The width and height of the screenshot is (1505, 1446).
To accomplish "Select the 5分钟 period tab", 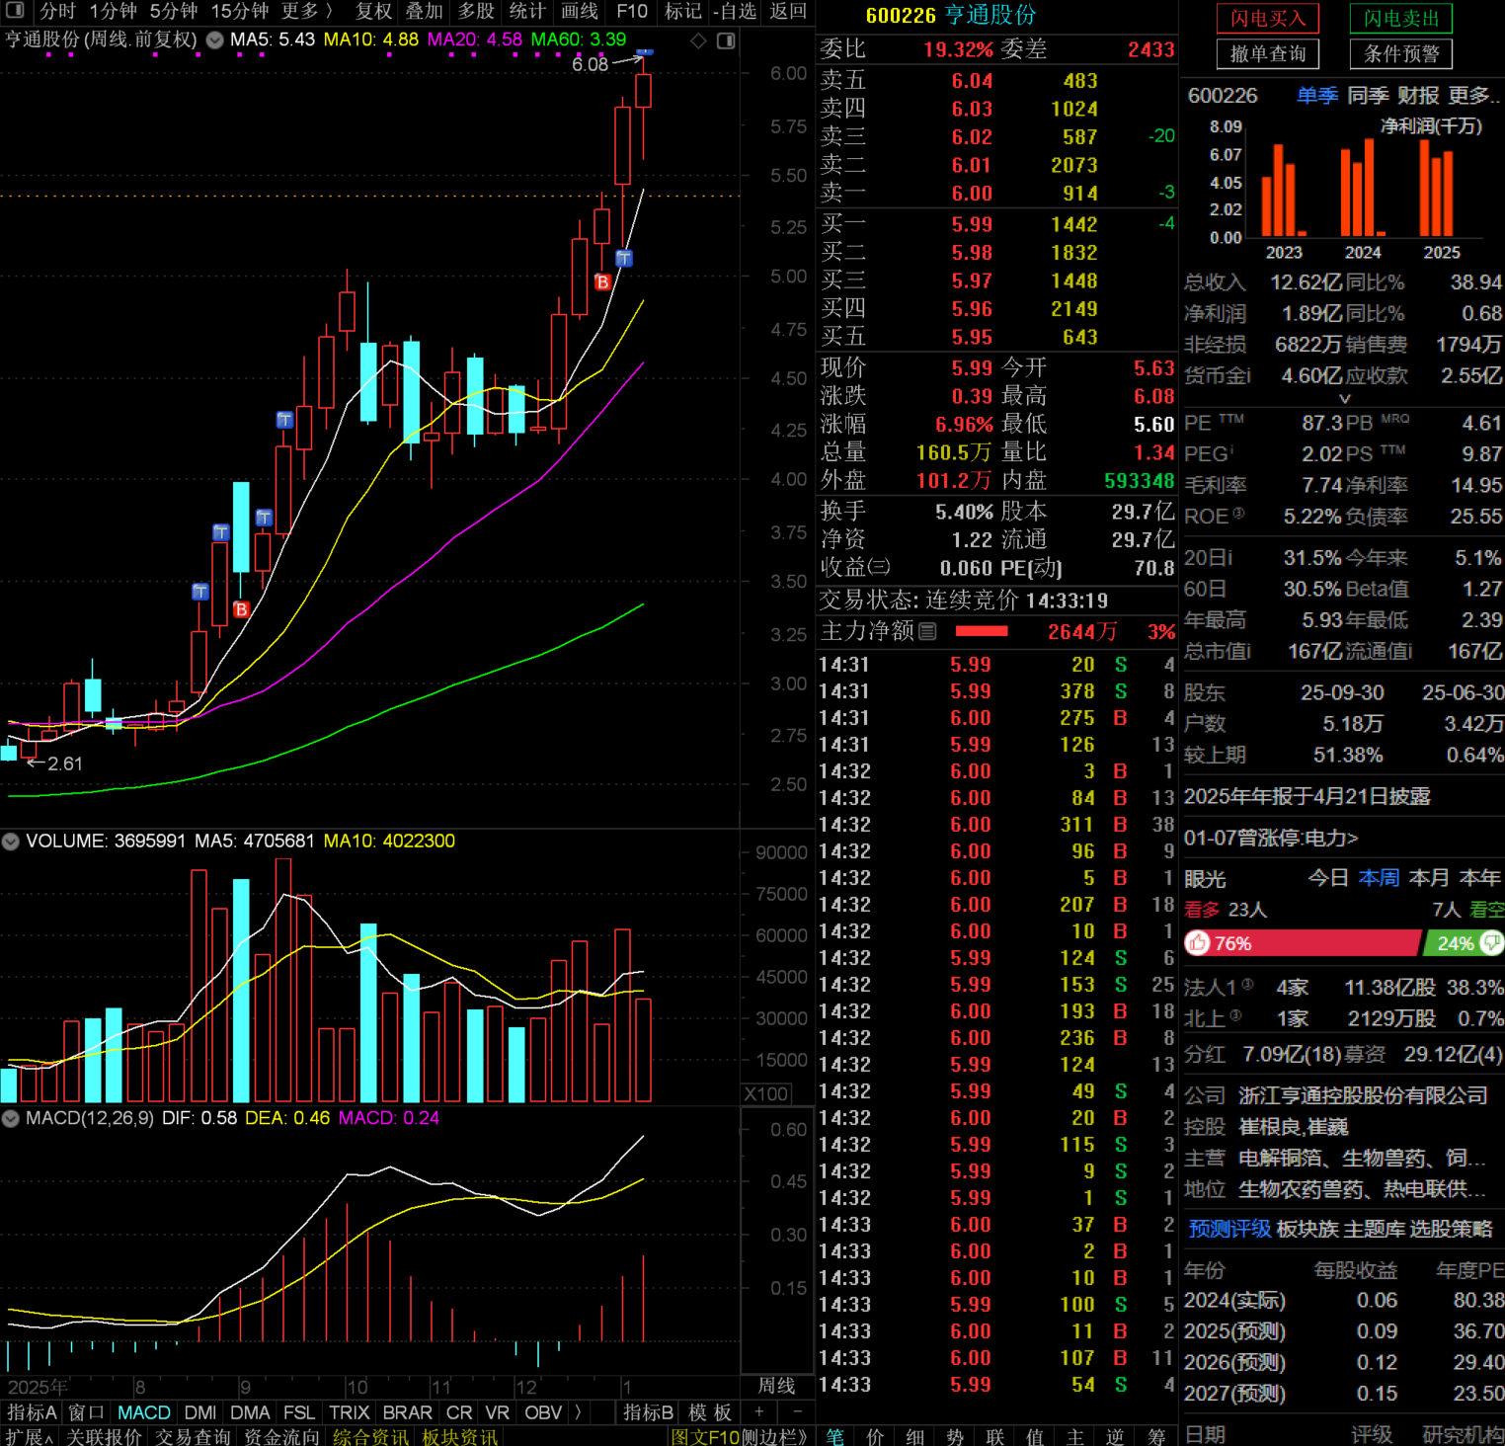I will click(x=174, y=11).
